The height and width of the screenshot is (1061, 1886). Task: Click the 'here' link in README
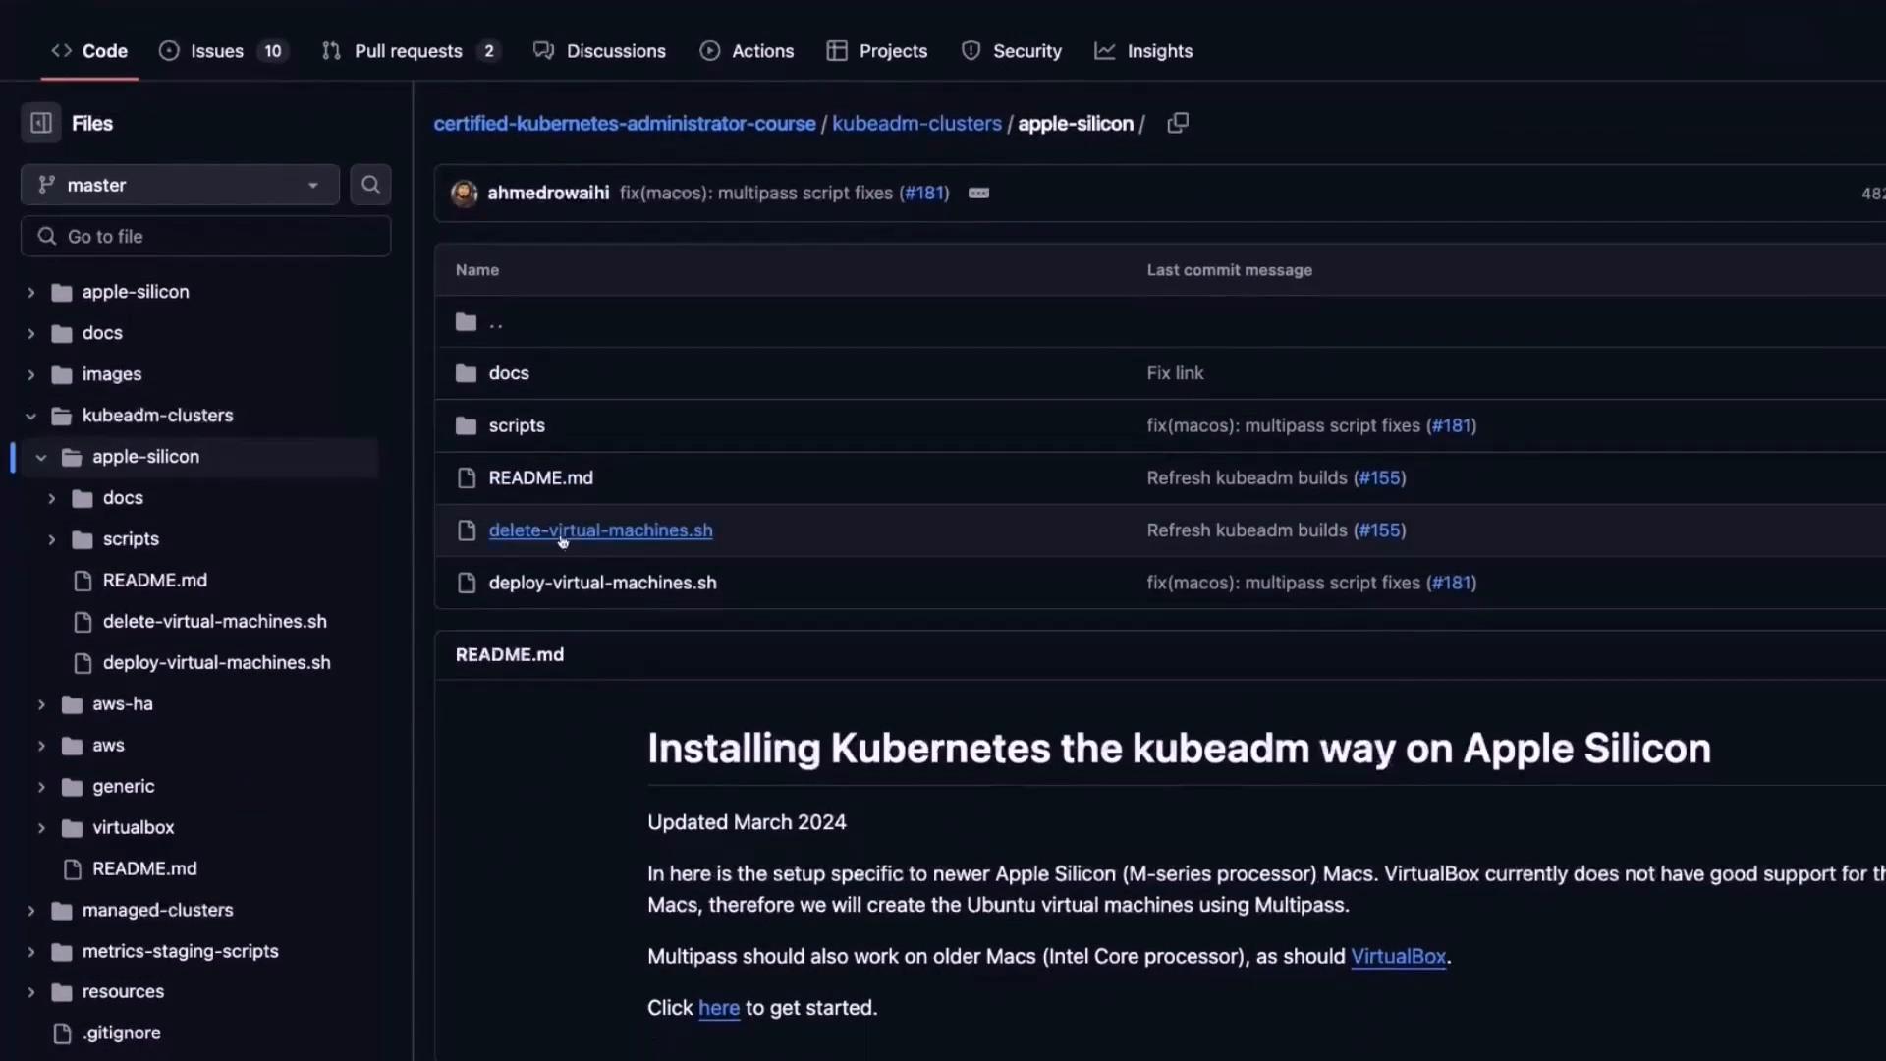coord(719,1008)
